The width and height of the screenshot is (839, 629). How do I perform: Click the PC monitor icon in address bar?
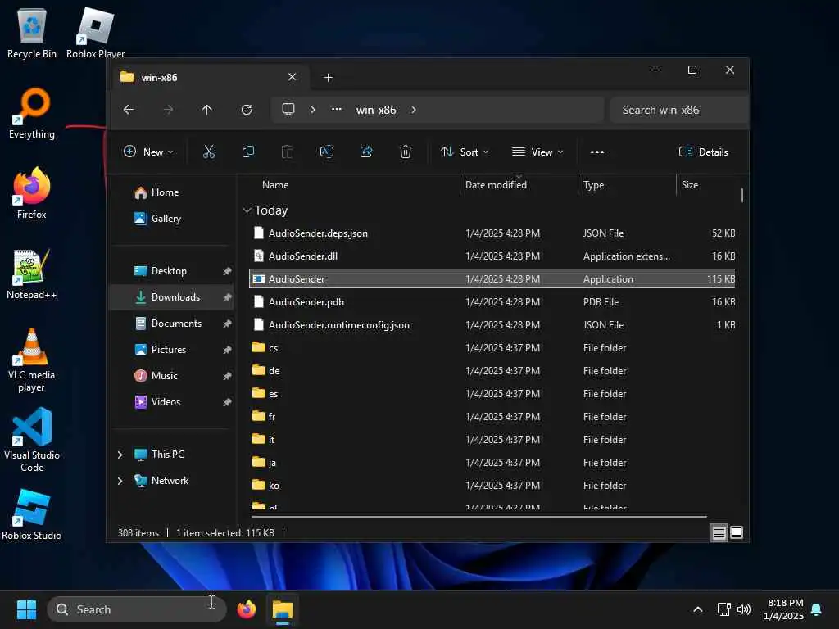(x=288, y=110)
